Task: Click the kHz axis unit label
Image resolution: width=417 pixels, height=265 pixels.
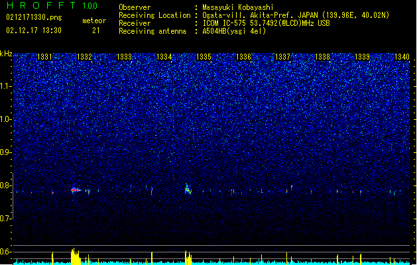Action: pyautogui.click(x=6, y=54)
